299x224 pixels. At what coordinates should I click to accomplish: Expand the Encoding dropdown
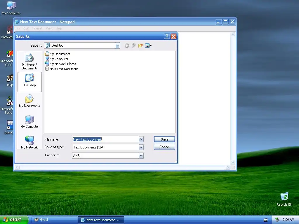click(141, 156)
